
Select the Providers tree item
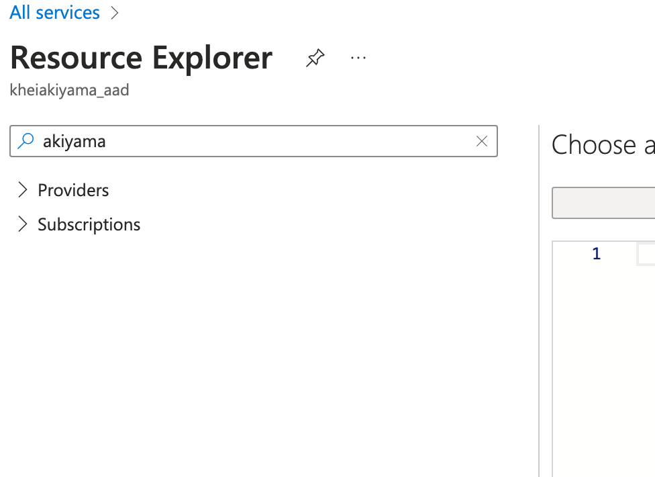tap(73, 190)
